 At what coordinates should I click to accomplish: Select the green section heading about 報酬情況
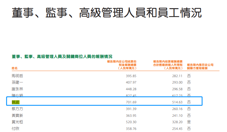(x=62, y=56)
